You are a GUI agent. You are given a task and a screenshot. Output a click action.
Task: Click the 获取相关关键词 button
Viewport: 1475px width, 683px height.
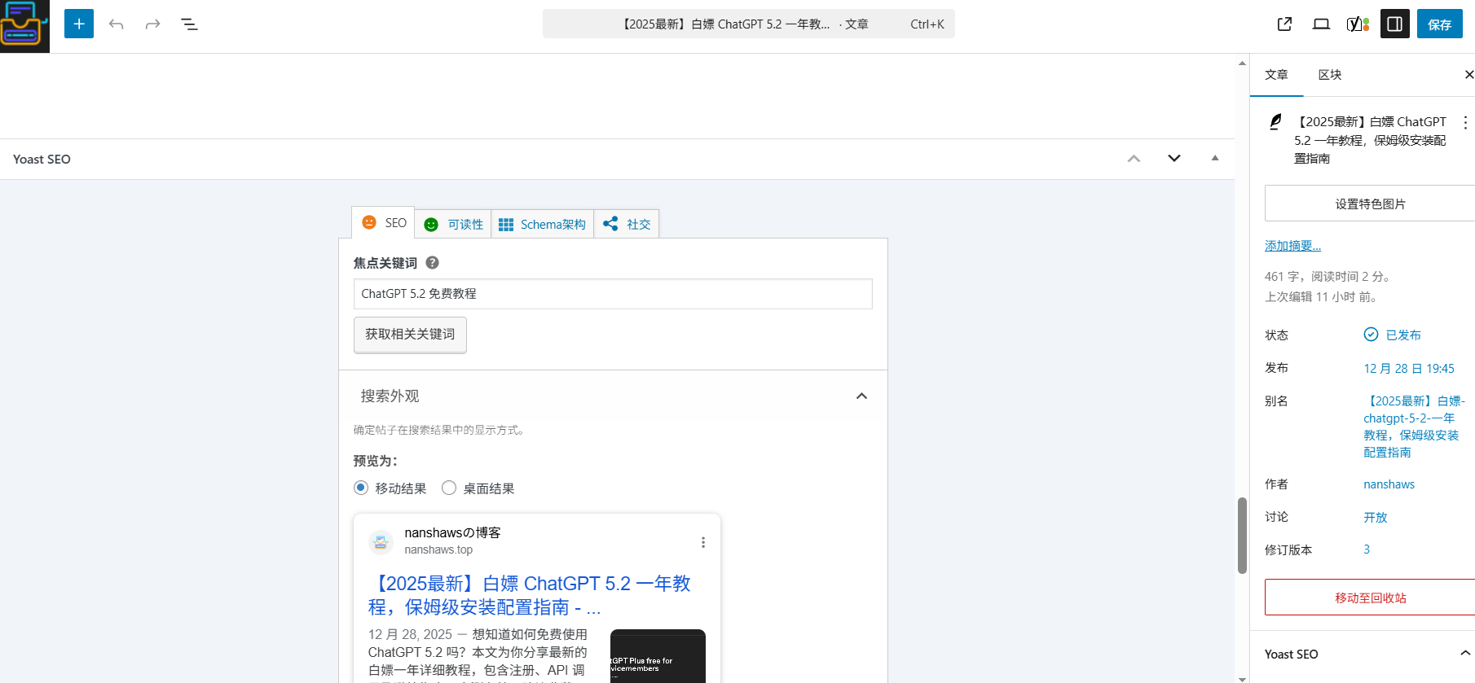(x=410, y=335)
